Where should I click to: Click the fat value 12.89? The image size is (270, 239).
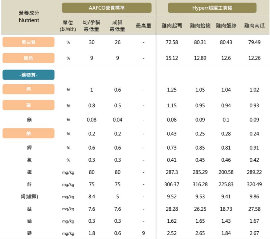coord(200,58)
